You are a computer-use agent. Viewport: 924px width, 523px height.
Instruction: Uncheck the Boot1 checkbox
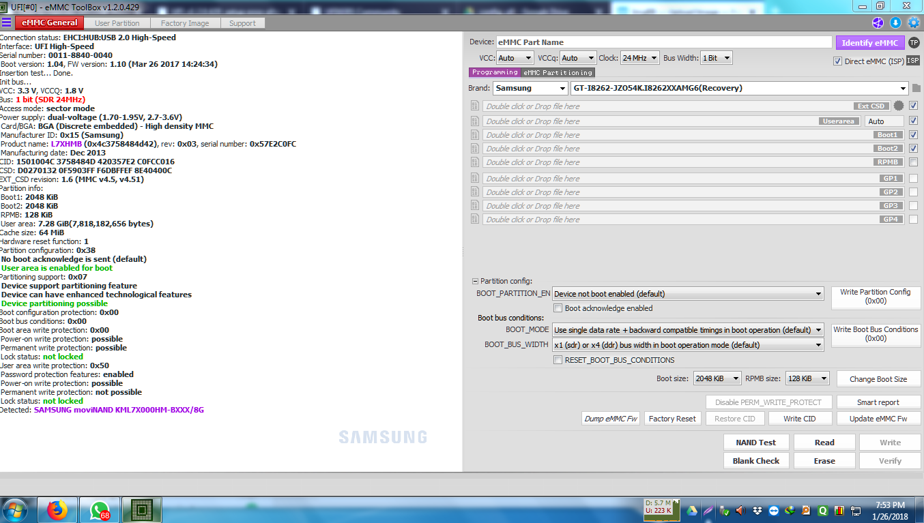914,135
